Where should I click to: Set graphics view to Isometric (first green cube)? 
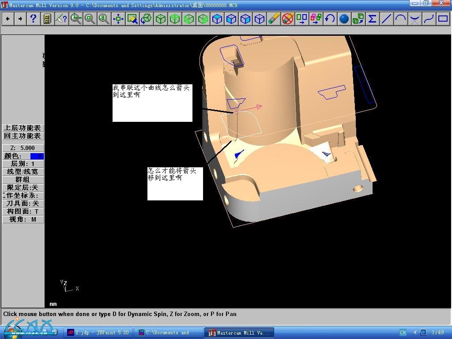[161, 19]
